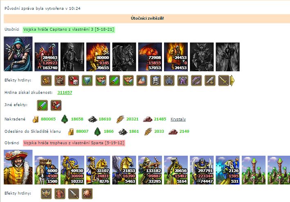290x202 pixels.
Task: Select the hand holding blue flame effect
Action: [x=142, y=80]
